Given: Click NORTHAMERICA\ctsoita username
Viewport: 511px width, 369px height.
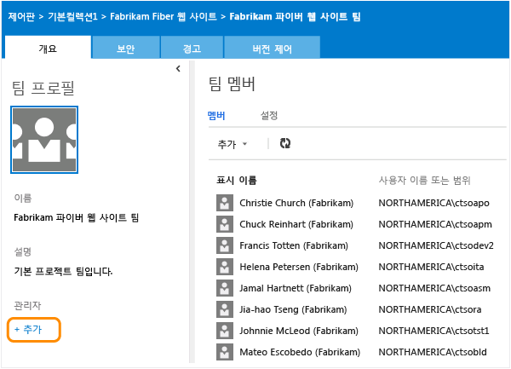Looking at the screenshot, I should [431, 267].
